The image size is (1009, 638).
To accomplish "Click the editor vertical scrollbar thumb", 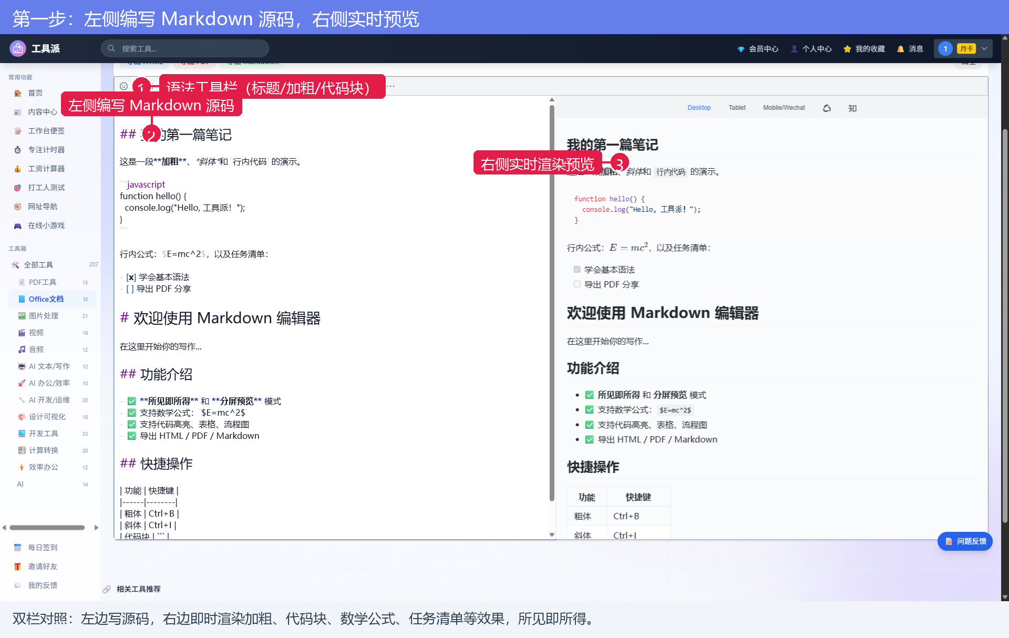I will click(552, 302).
